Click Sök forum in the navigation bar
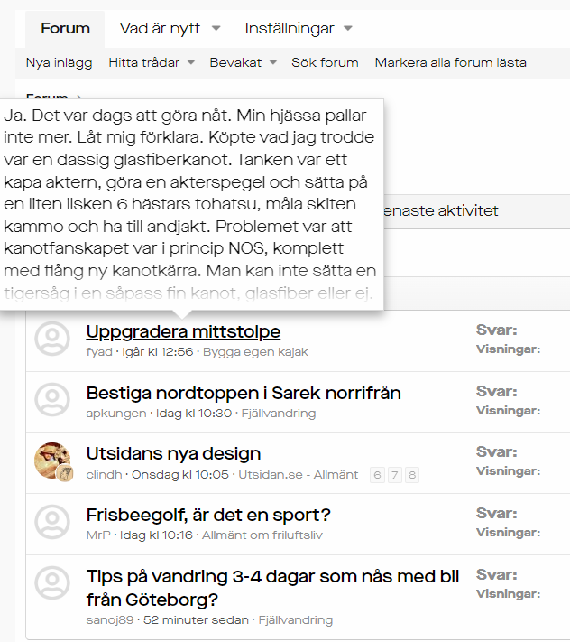Screen dimensions: 570x642 pos(325,62)
